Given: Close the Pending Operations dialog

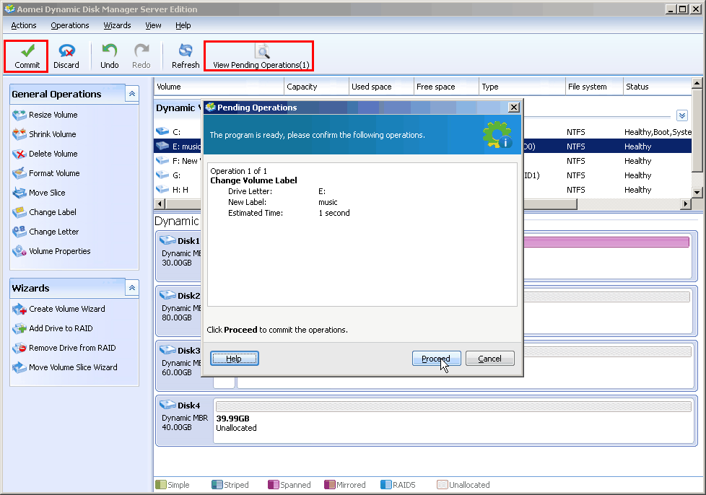Looking at the screenshot, I should (514, 107).
